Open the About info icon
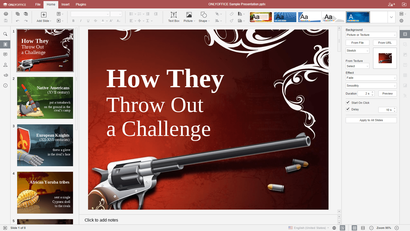The height and width of the screenshot is (231, 410). tap(5, 86)
